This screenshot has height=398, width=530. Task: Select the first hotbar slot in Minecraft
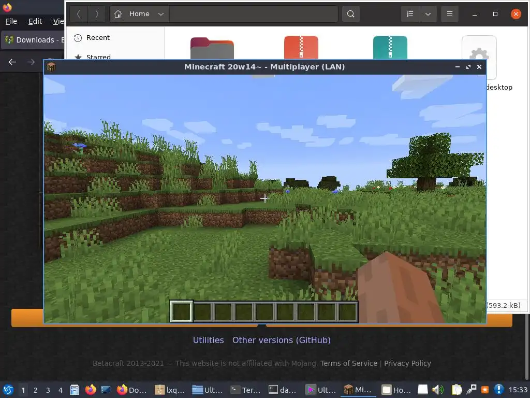tap(182, 311)
